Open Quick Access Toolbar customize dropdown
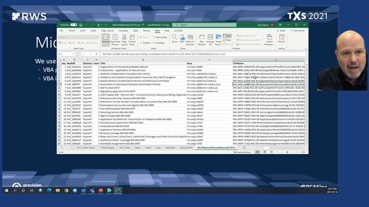Image resolution: width=369 pixels, height=207 pixels. tap(106, 25)
